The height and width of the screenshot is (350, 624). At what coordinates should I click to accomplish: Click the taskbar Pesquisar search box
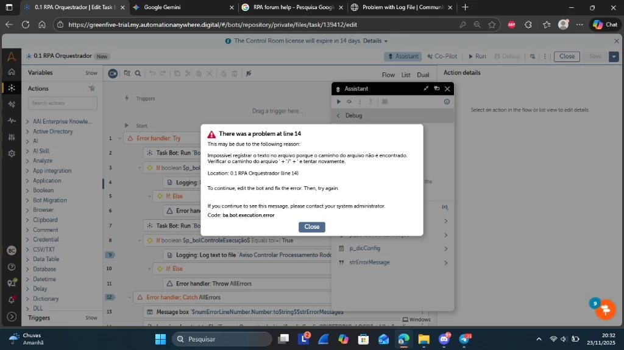pos(222,339)
